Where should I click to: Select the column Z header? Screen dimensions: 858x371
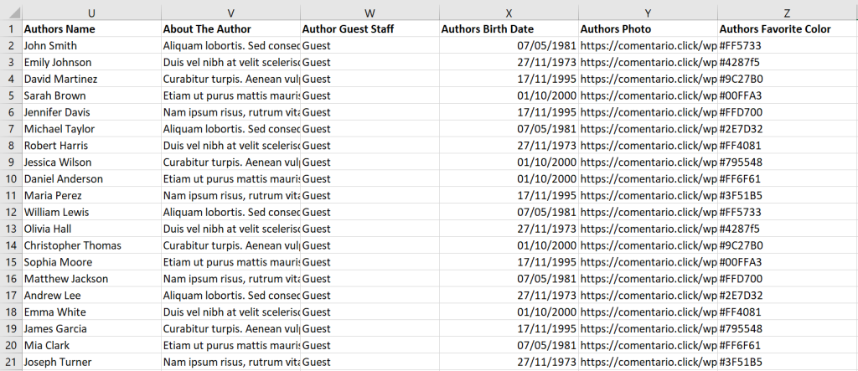point(787,11)
